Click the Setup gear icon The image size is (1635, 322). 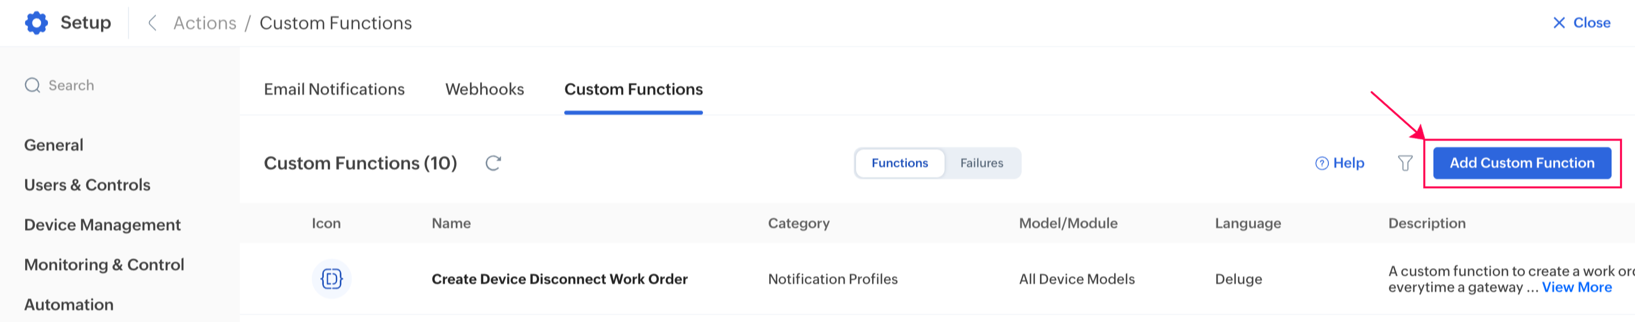pyautogui.click(x=36, y=23)
